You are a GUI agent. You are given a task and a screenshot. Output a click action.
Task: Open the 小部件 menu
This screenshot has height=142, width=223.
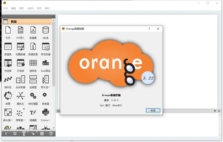click(x=30, y=8)
